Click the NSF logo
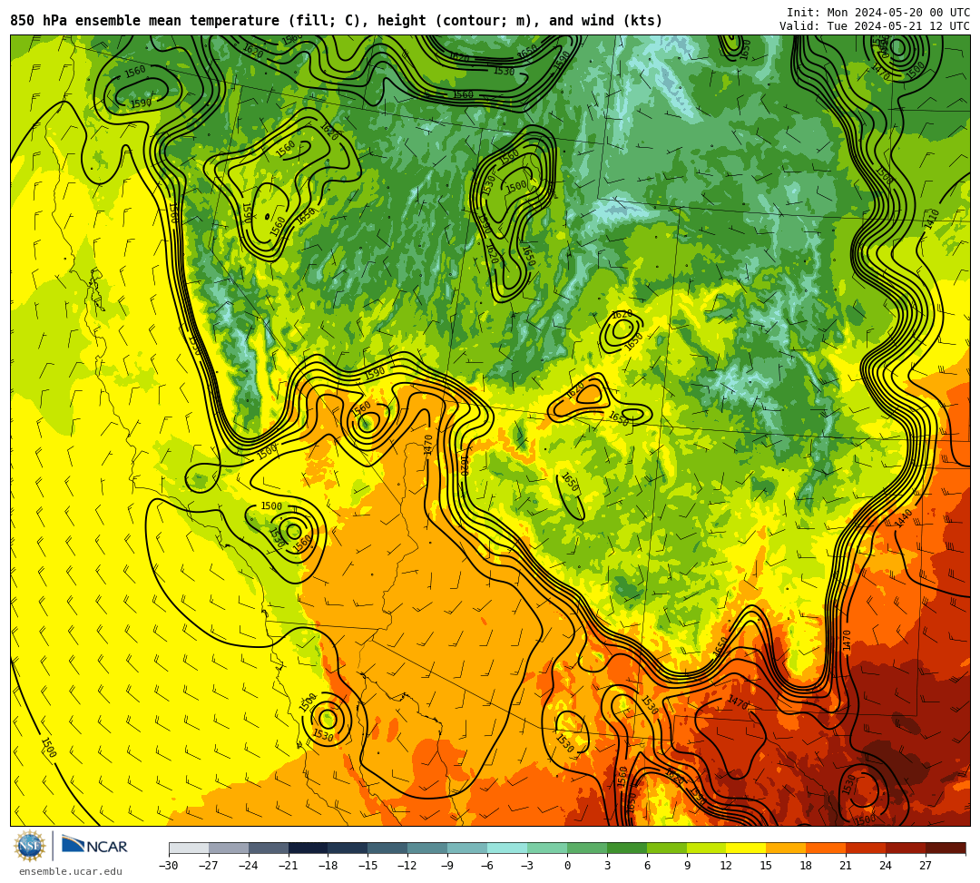Screen dimensions: 980x883 point(29,847)
